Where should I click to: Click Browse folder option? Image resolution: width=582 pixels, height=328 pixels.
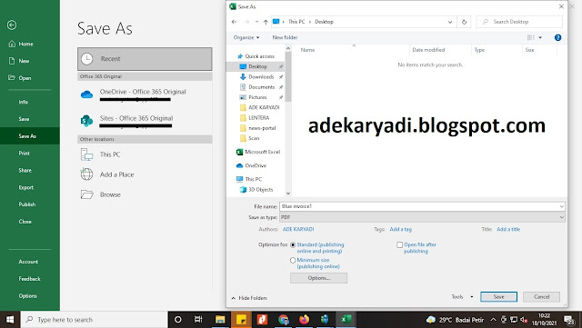click(145, 194)
